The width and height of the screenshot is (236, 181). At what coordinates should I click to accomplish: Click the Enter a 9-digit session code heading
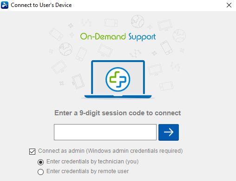118,113
